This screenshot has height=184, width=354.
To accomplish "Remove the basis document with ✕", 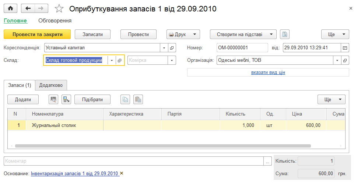I will click(122, 173).
